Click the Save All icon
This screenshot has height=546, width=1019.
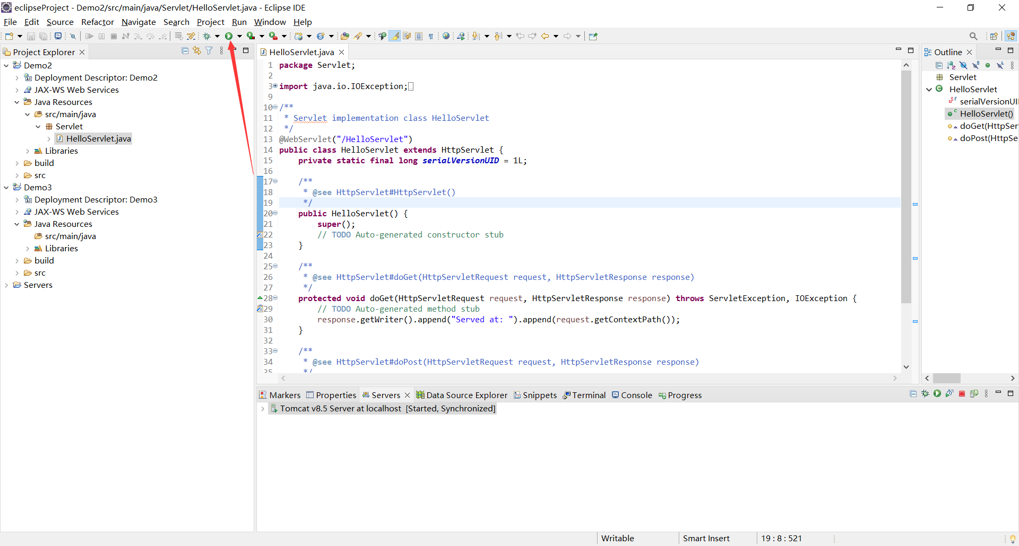tap(43, 36)
